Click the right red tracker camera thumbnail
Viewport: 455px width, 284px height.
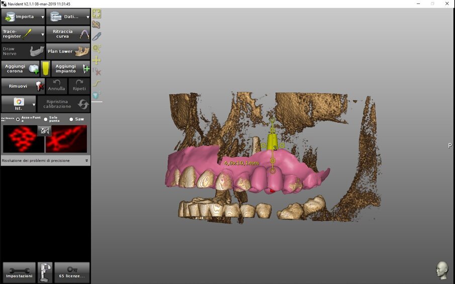pos(66,139)
